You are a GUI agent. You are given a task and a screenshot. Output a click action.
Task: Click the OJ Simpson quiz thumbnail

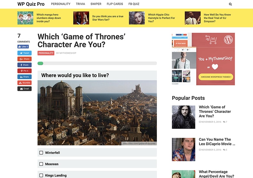(x=193, y=18)
